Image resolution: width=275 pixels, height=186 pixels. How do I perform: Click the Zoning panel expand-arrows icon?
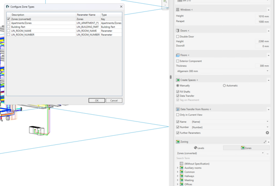click(265, 142)
